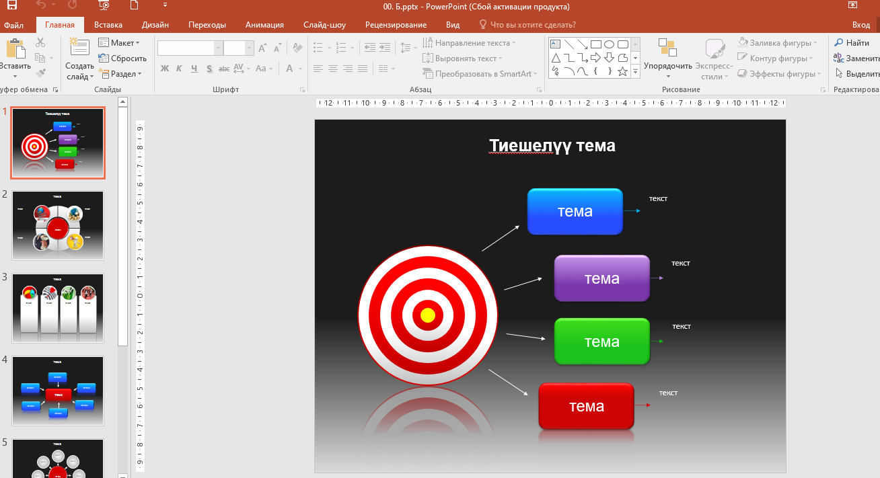Start the slideshow from the quick access toolbar
The width and height of the screenshot is (880, 478).
(x=104, y=5)
